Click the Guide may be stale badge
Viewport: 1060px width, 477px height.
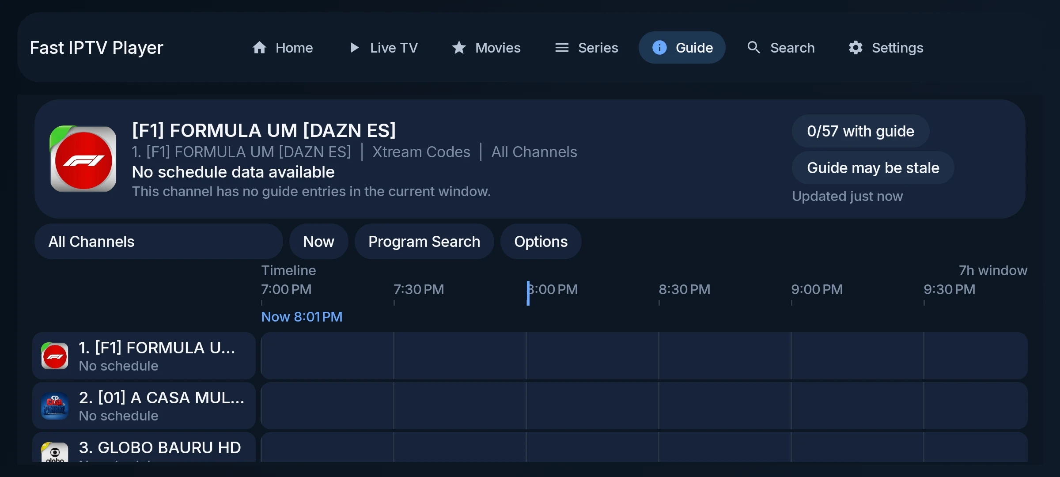pos(873,168)
